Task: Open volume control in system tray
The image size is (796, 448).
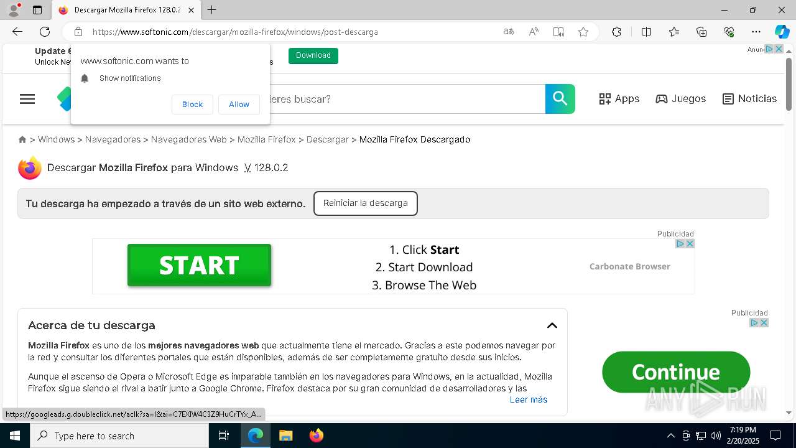Action: (x=716, y=436)
